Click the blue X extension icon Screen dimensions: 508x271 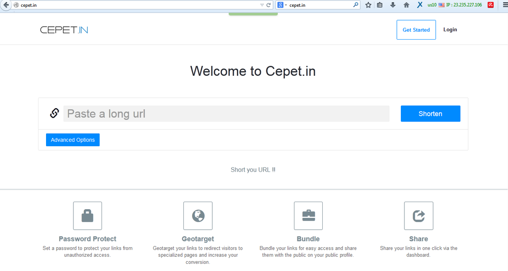[420, 5]
